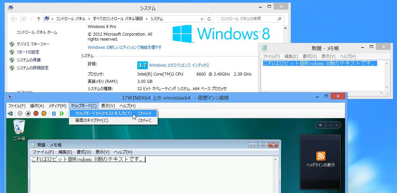The image size is (397, 193).
Task: Open システムの保護 link
Action: coord(28,60)
